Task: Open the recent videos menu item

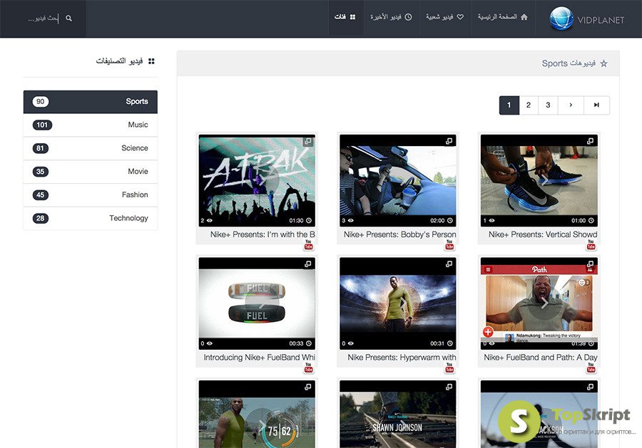Action: [x=392, y=19]
